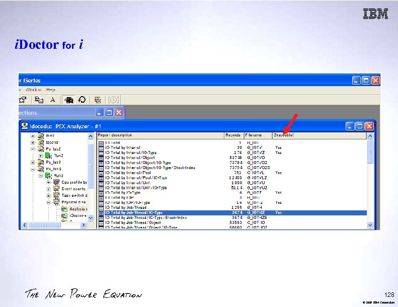Screen dimensions: 398x307
Task: Click table icon of 'IO Total by IOP' row
Action: click(101, 198)
